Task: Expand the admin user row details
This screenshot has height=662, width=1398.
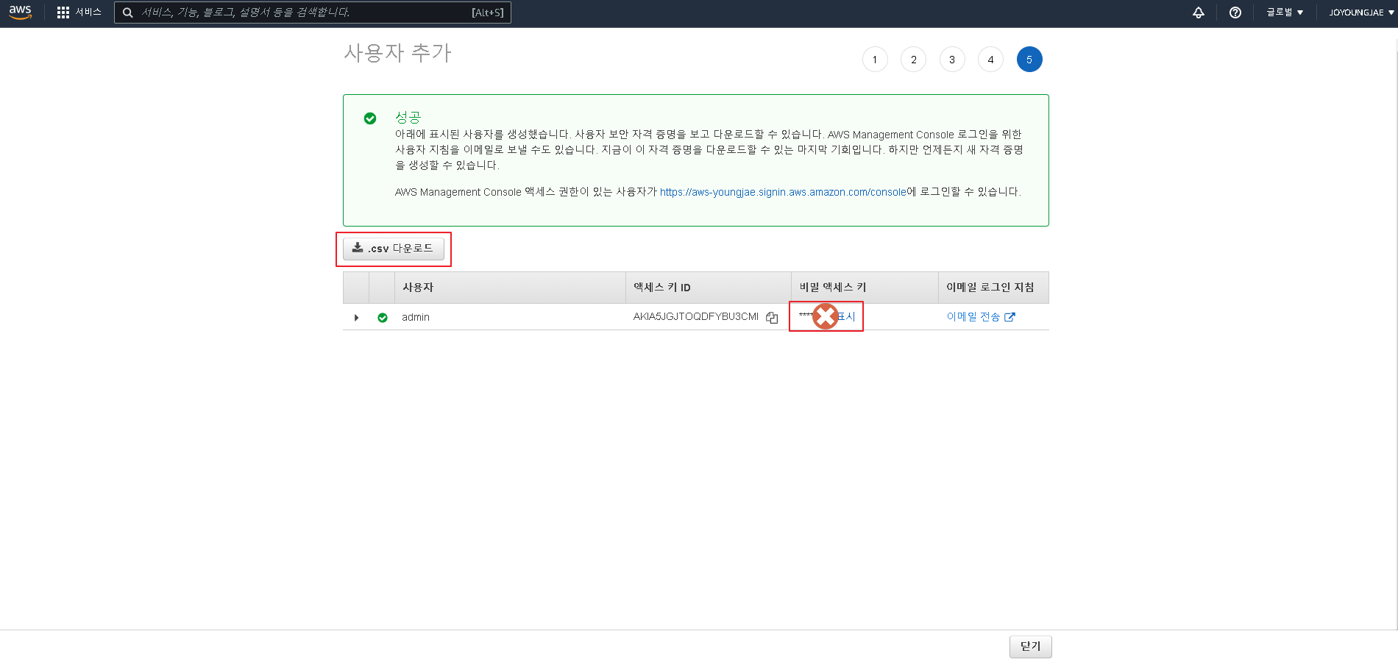Action: tap(357, 318)
